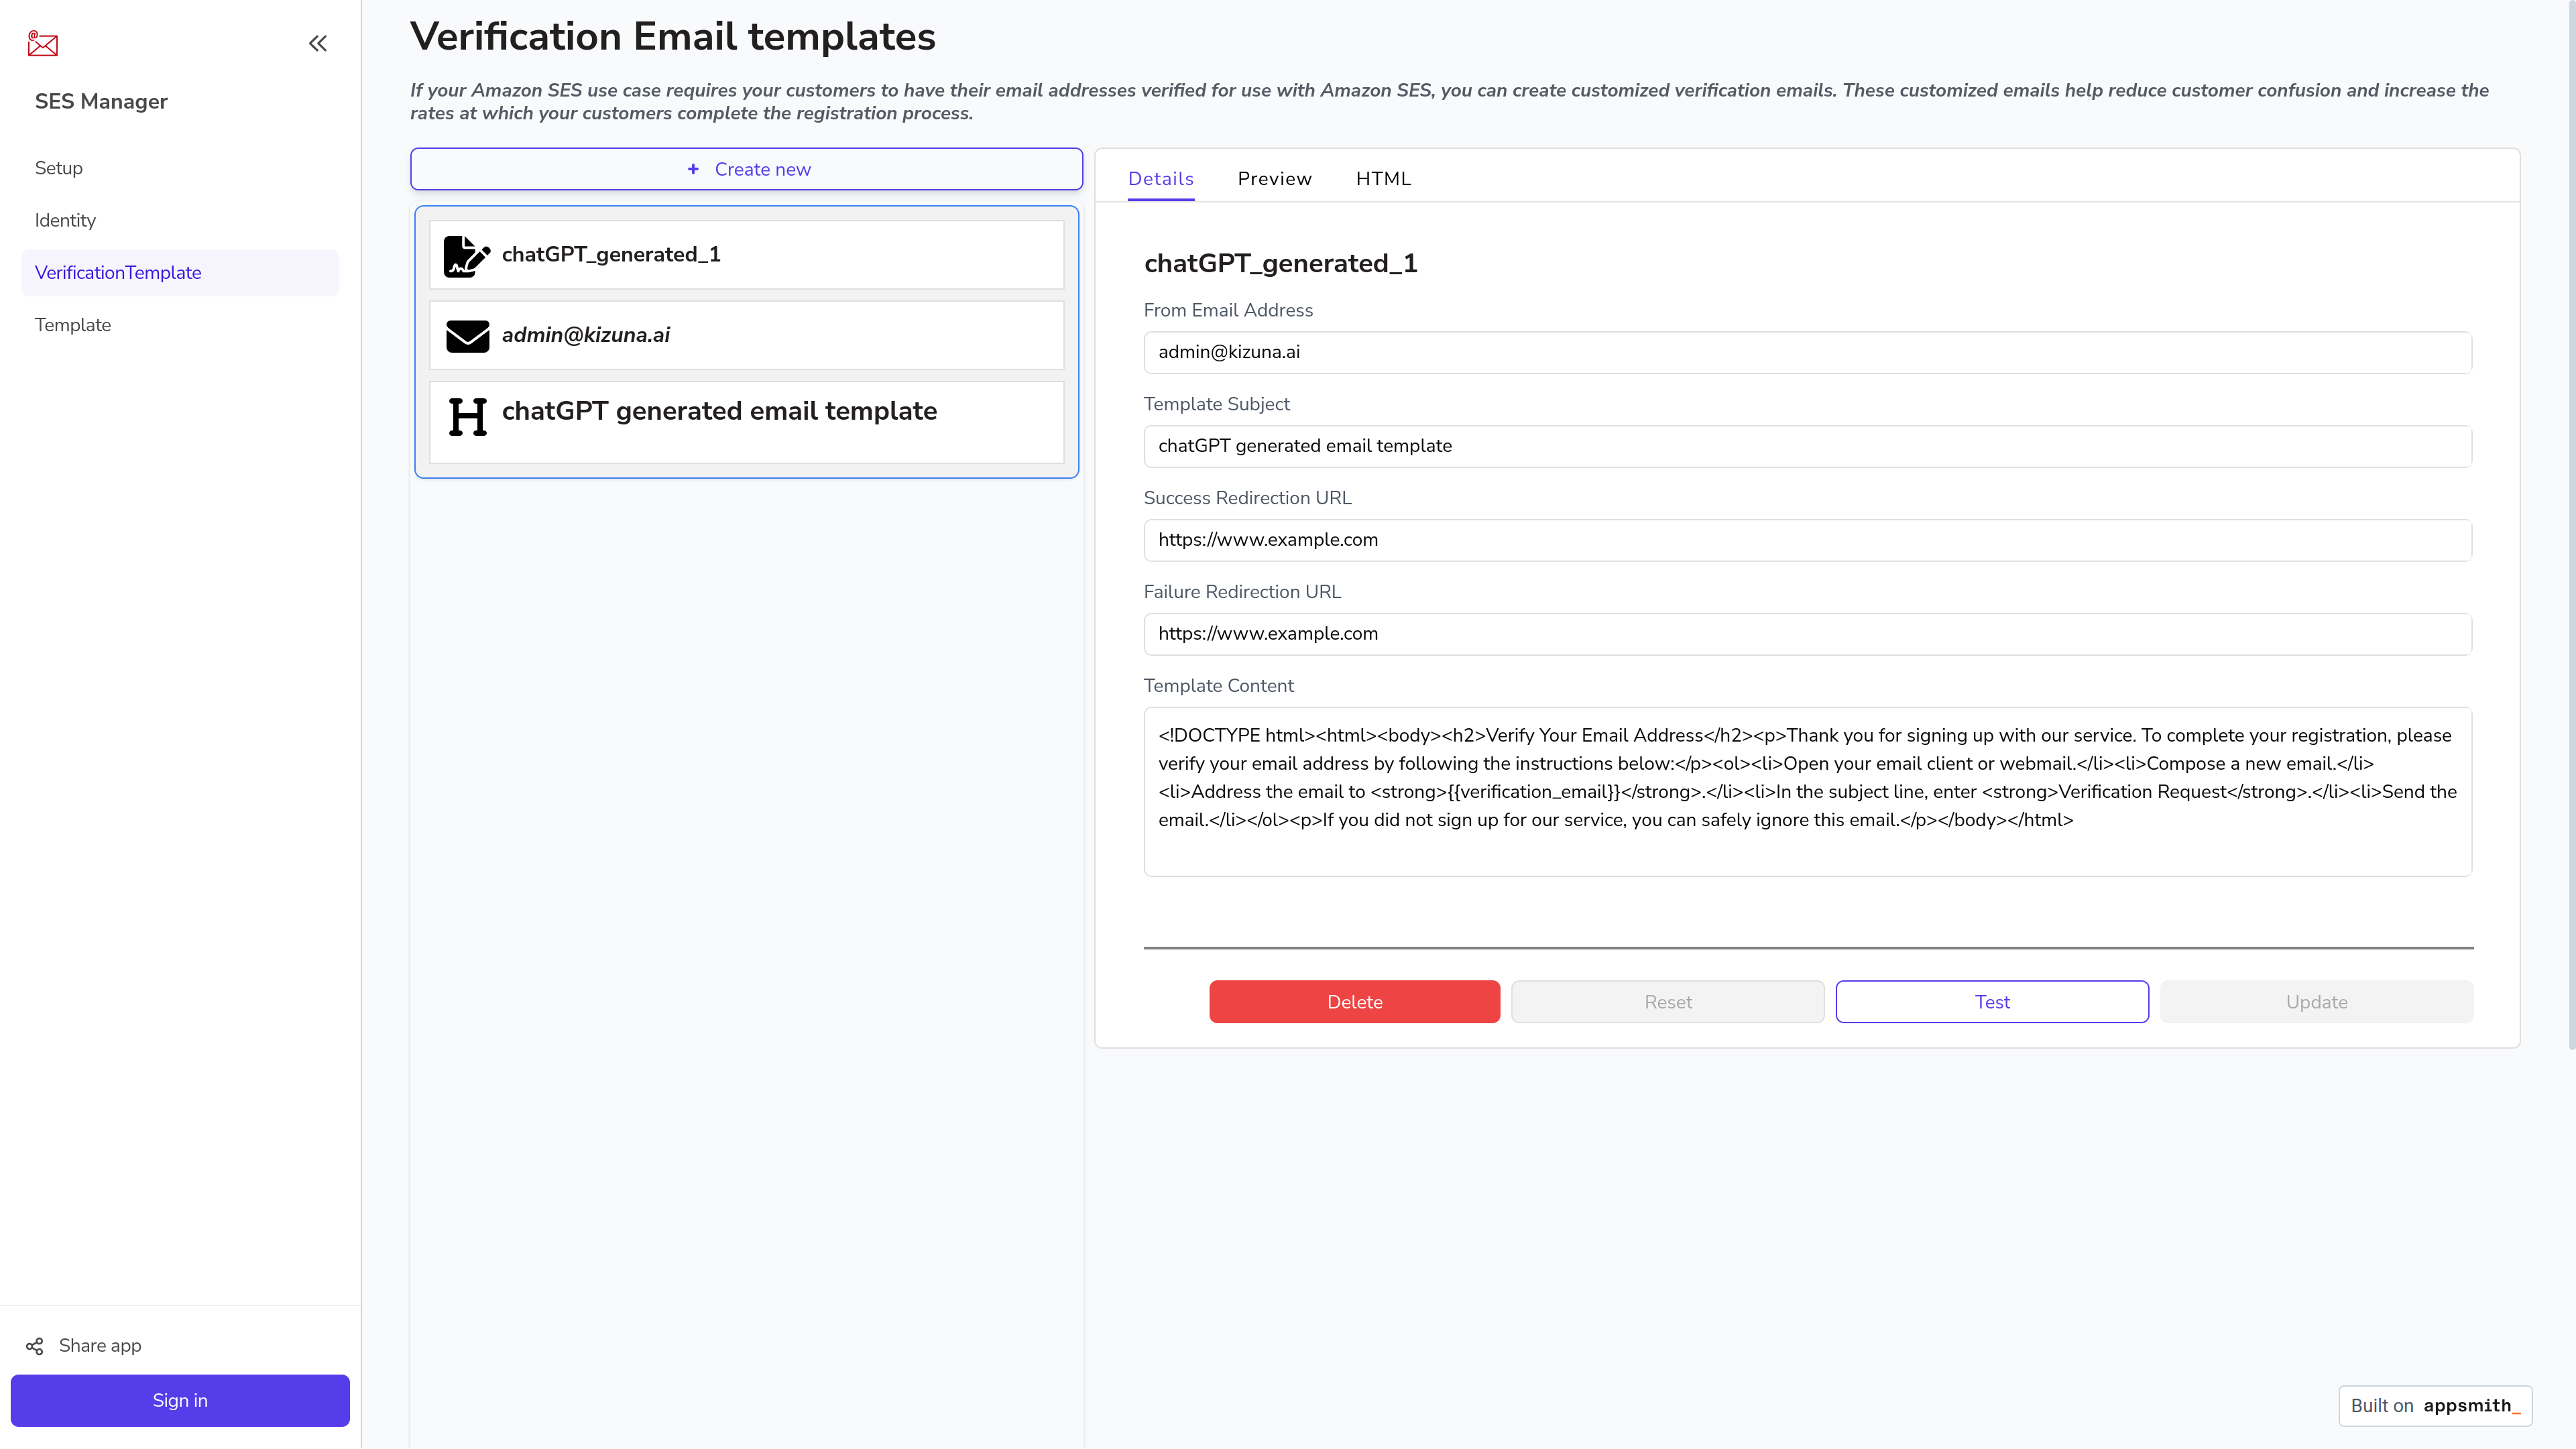
Task: Click the plus icon on Create new
Action: [x=693, y=169]
